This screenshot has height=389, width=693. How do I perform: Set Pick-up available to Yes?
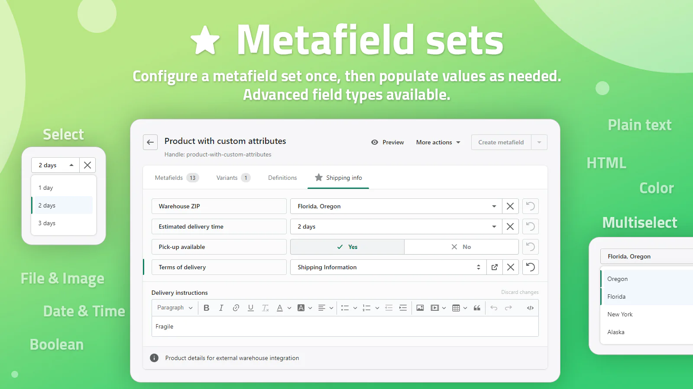click(347, 247)
